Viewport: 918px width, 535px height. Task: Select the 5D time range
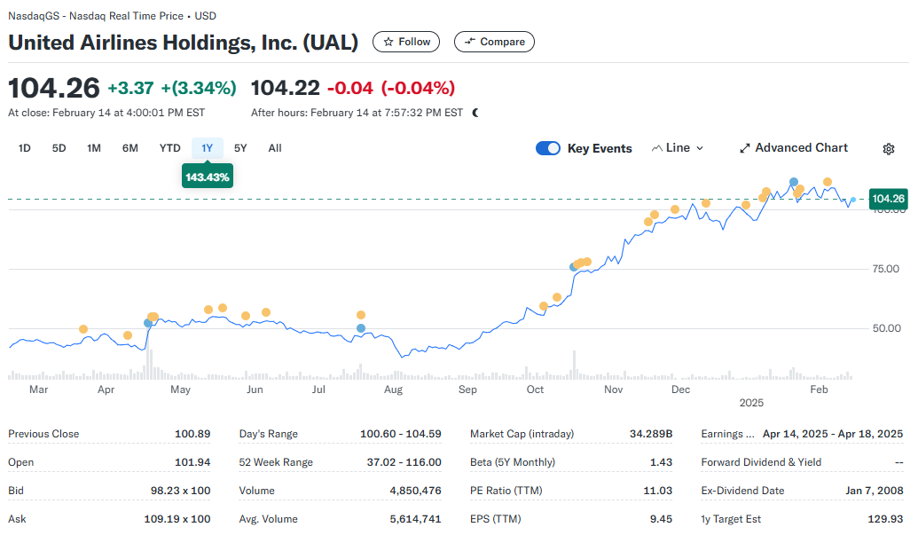click(x=59, y=148)
